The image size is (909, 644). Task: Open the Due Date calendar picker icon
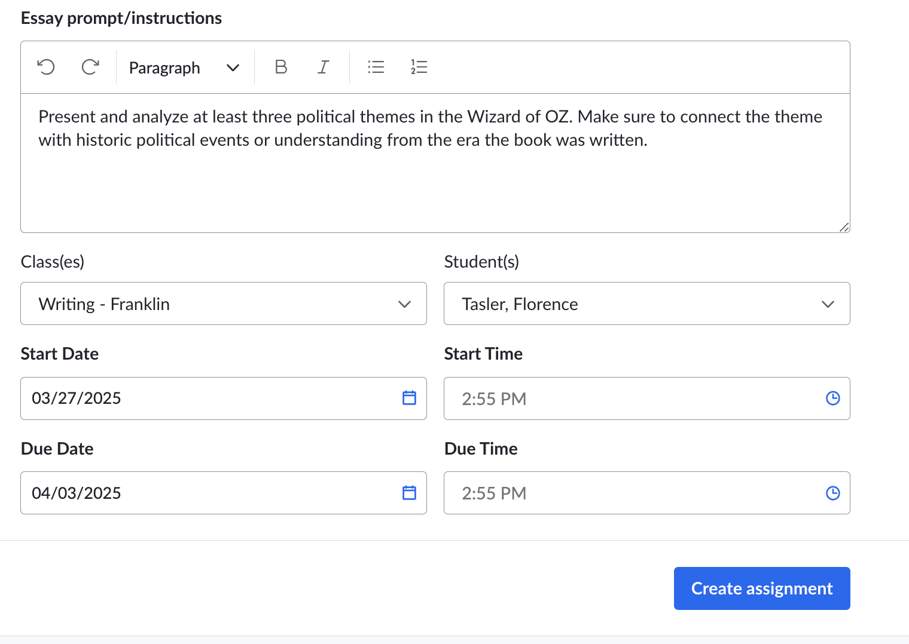(x=409, y=493)
